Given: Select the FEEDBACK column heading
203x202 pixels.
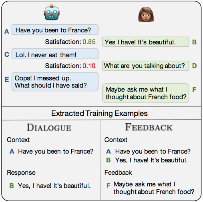Looking at the screenshot, I should (149, 127).
